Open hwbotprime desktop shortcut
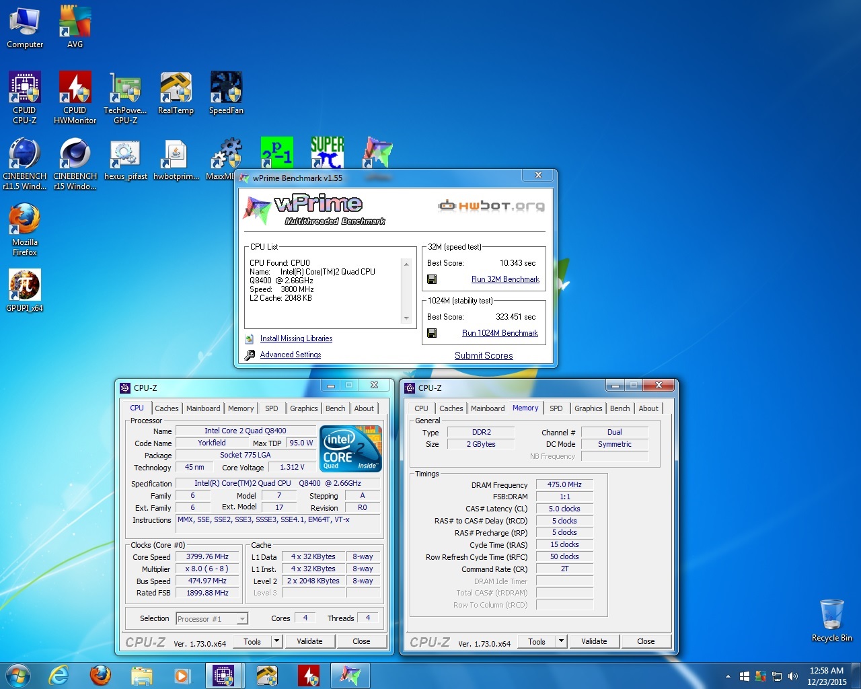 coord(176,160)
